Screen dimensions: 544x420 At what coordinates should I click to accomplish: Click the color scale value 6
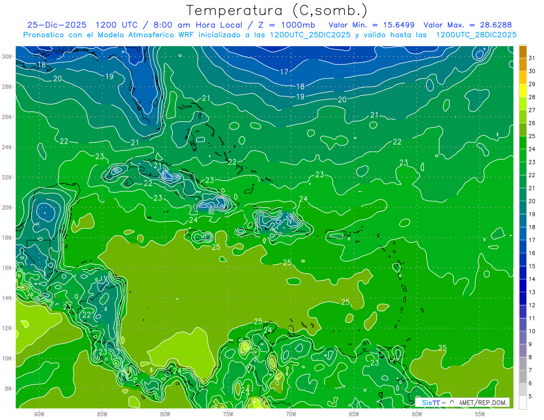click(530, 383)
